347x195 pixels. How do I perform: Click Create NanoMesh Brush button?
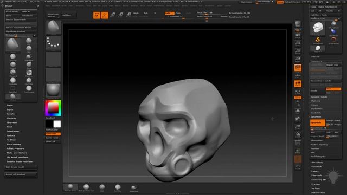[21, 28]
